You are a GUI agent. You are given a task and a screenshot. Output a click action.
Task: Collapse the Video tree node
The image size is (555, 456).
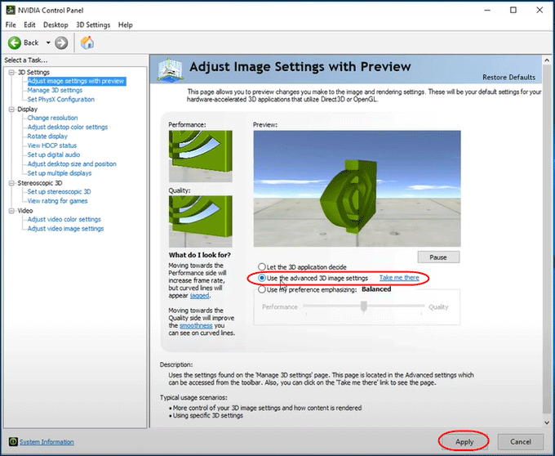[11, 211]
